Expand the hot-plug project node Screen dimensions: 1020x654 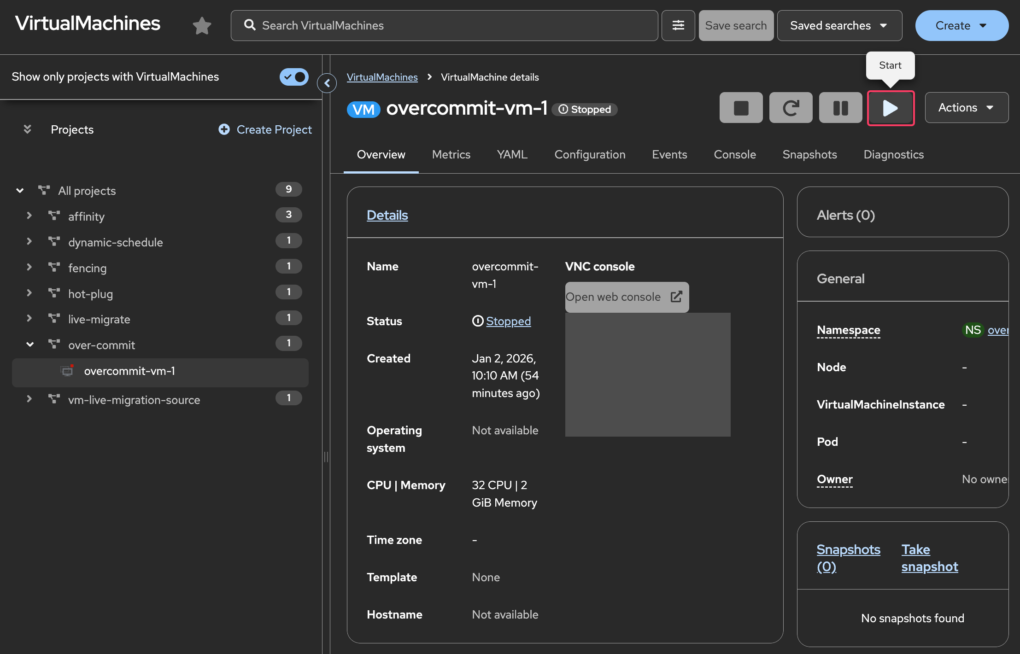(x=29, y=293)
